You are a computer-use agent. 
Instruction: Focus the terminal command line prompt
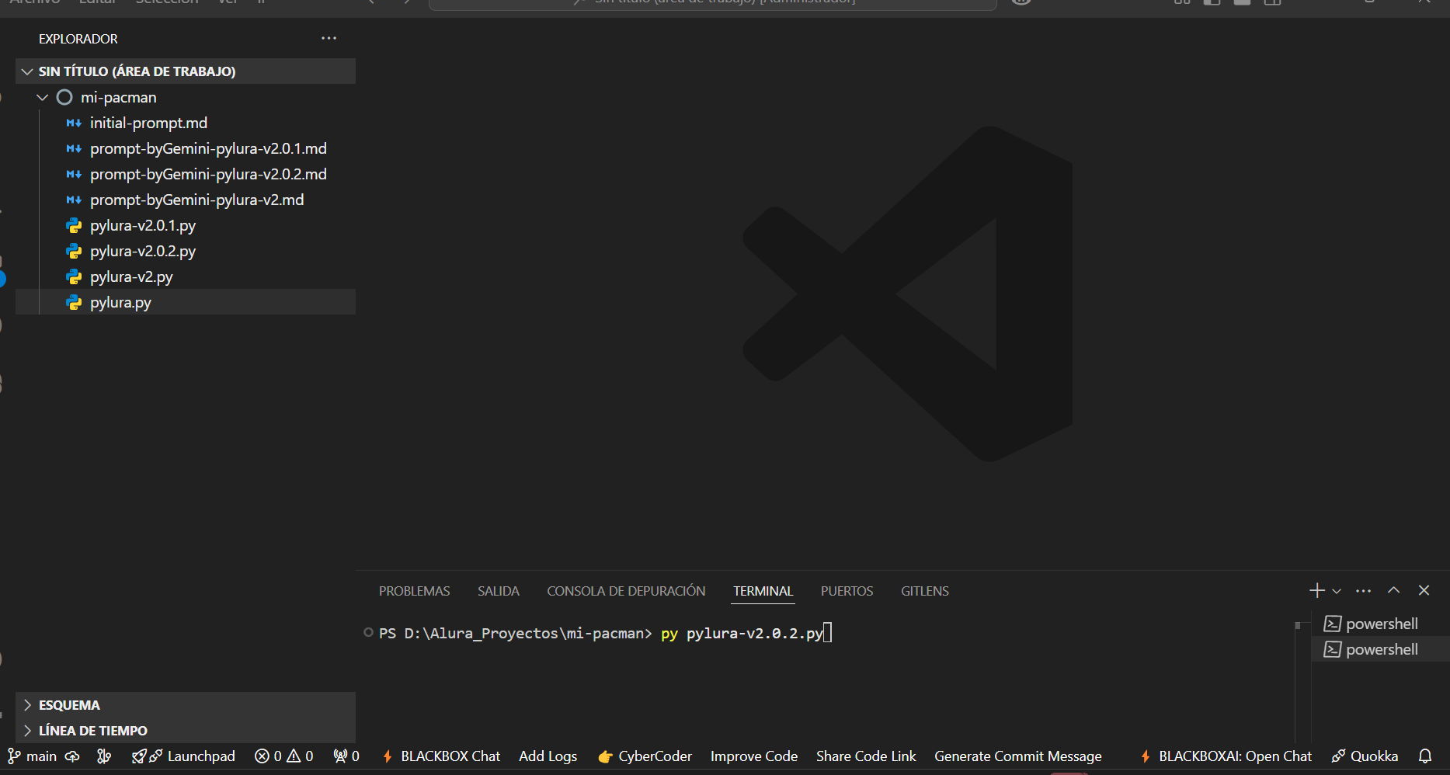click(x=606, y=634)
